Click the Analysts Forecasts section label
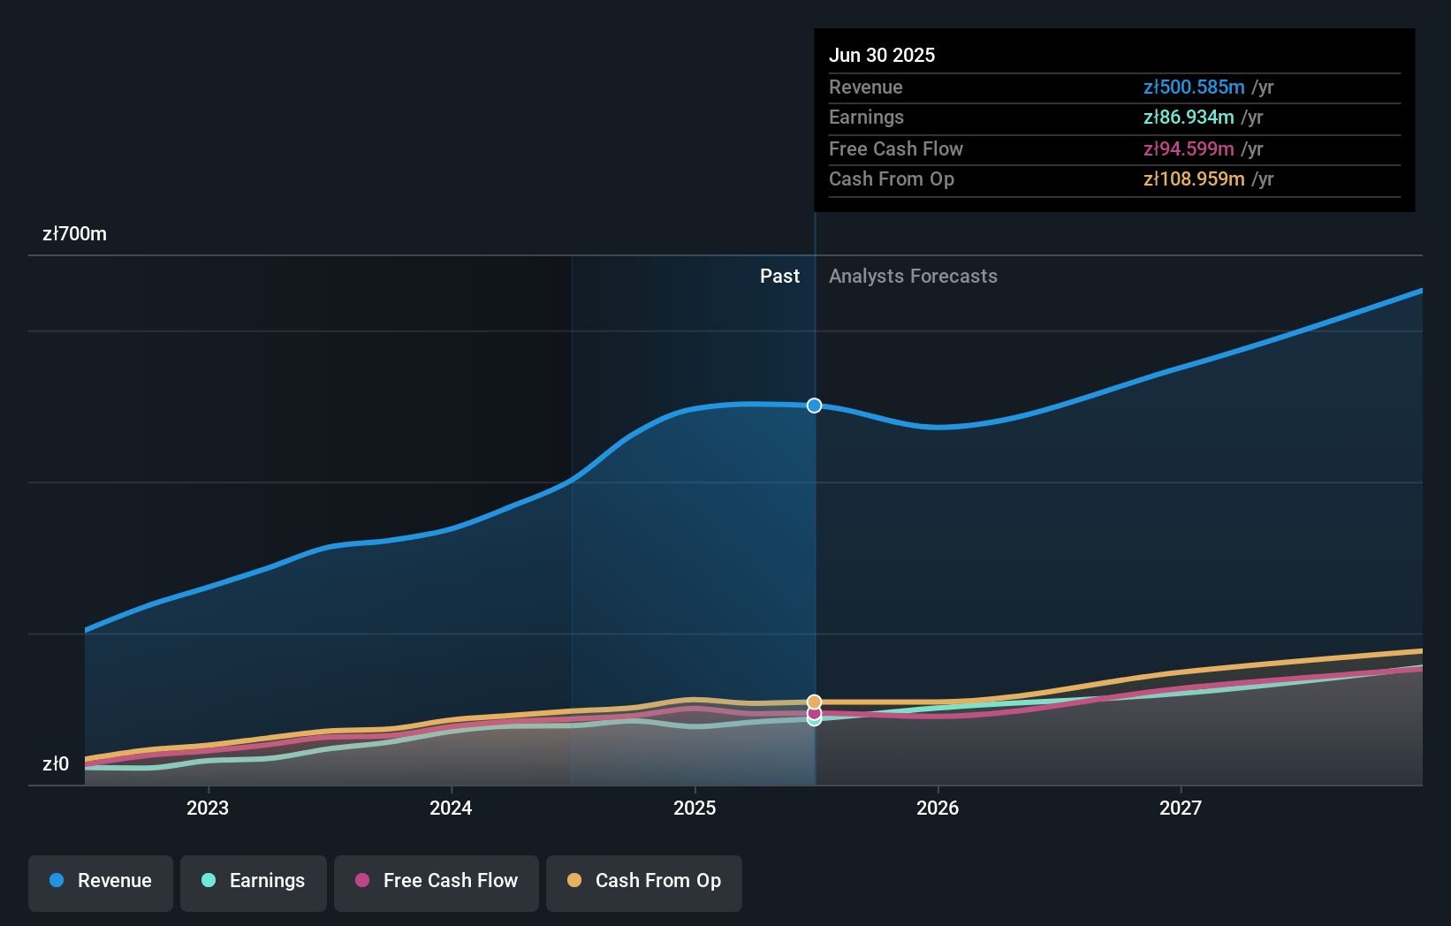1451x926 pixels. point(913,276)
